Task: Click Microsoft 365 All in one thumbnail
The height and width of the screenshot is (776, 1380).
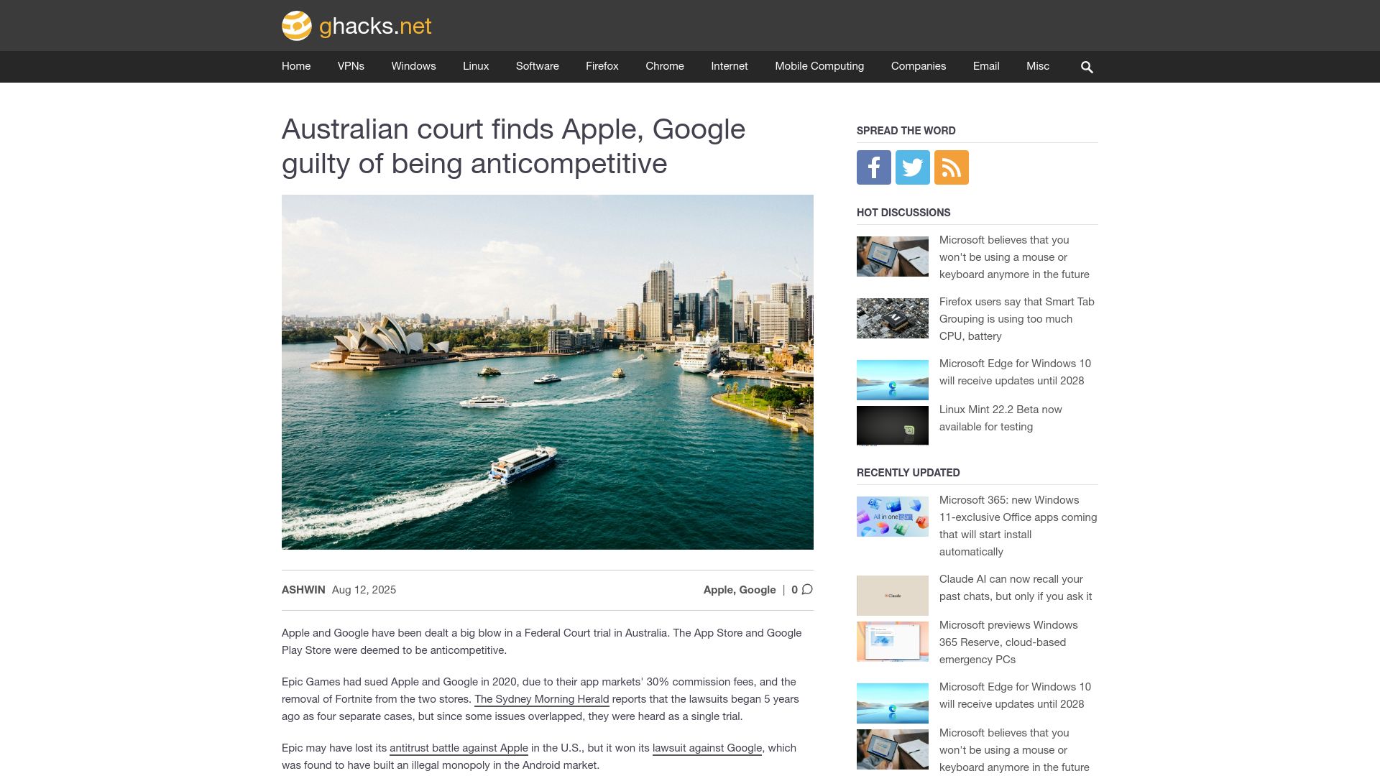Action: (893, 517)
